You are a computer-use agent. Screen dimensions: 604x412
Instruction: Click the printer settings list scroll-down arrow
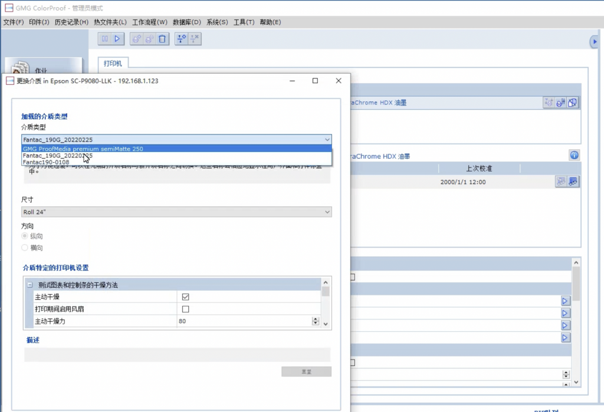tap(326, 324)
